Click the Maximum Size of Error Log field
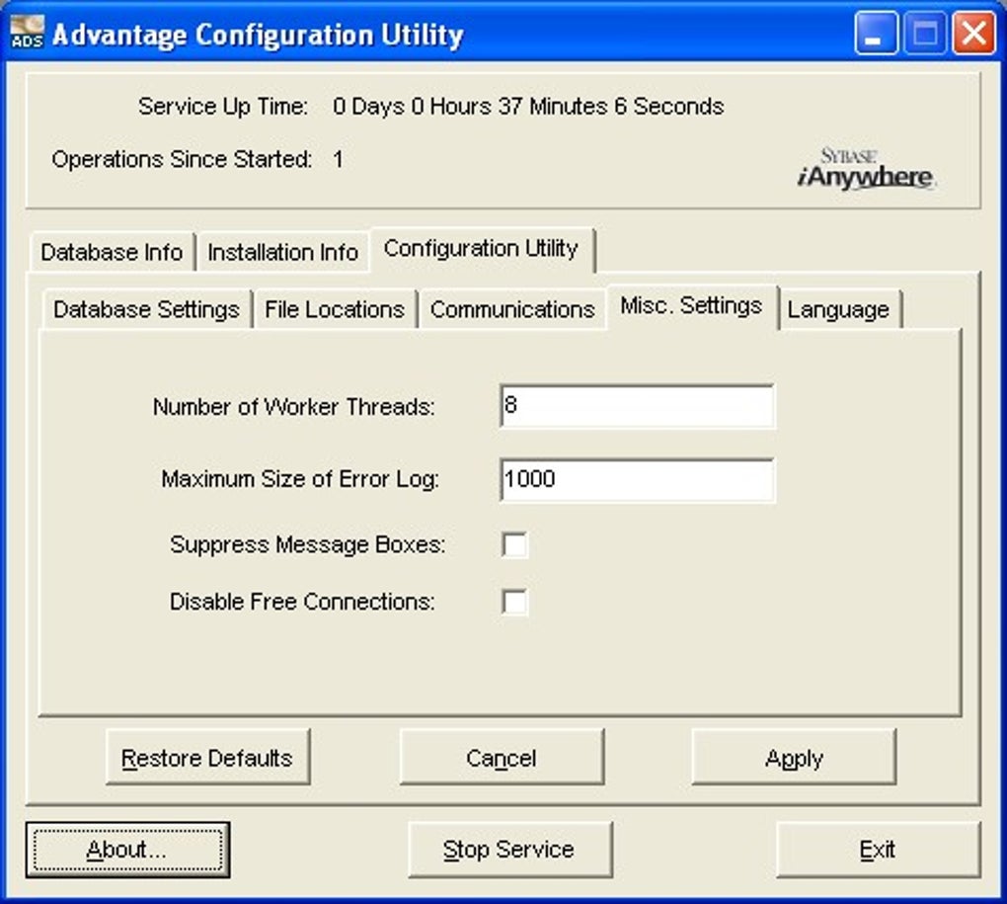1007x904 pixels. click(637, 480)
